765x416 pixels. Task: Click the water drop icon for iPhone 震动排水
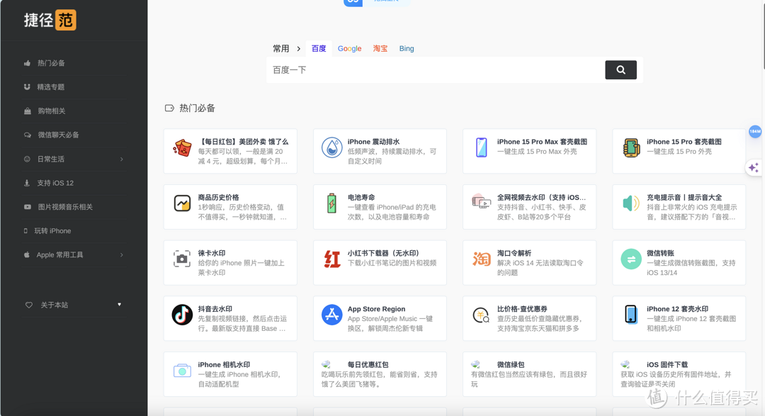(331, 147)
